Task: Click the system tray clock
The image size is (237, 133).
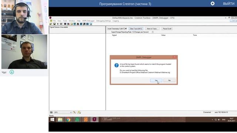Action: [x=231, y=120]
